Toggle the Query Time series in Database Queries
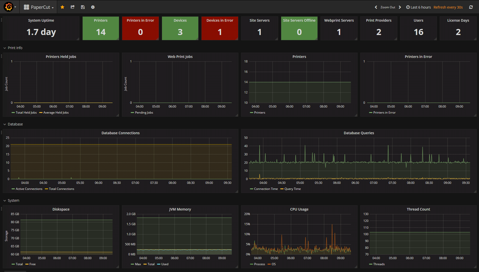The height and width of the screenshot is (272, 479). click(292, 189)
